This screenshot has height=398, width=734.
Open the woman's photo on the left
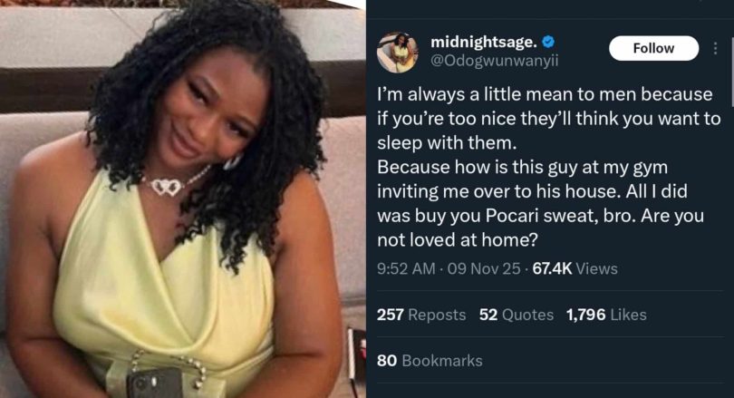pos(181,199)
